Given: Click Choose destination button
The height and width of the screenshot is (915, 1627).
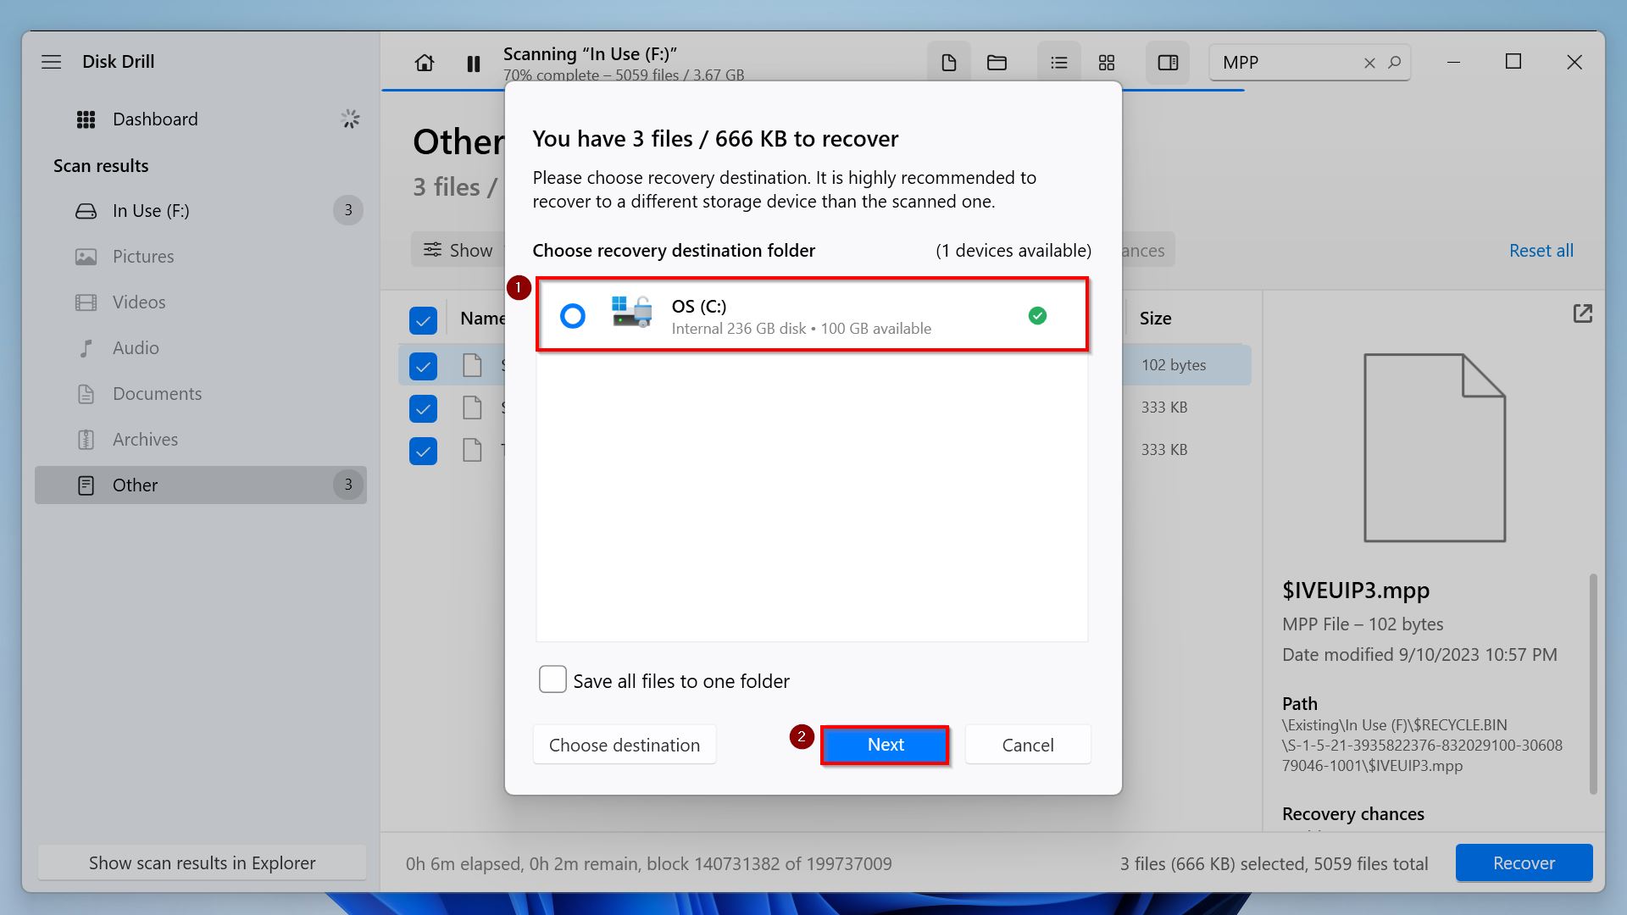Looking at the screenshot, I should [x=624, y=744].
